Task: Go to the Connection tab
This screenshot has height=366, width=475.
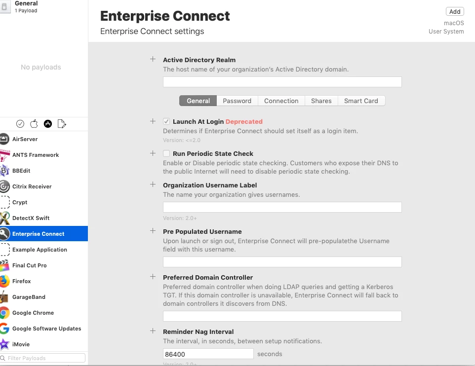Action: pyautogui.click(x=281, y=101)
